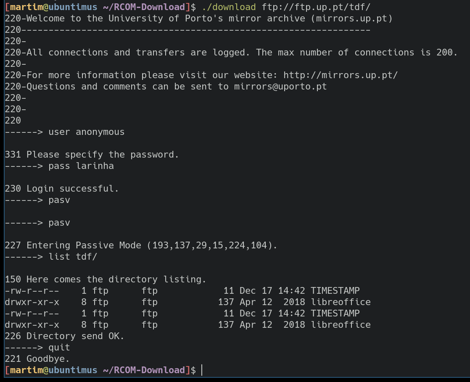The image size is (470, 382).
Task: Click the welcome banner mentioning University of Porto
Action: pyautogui.click(x=199, y=18)
